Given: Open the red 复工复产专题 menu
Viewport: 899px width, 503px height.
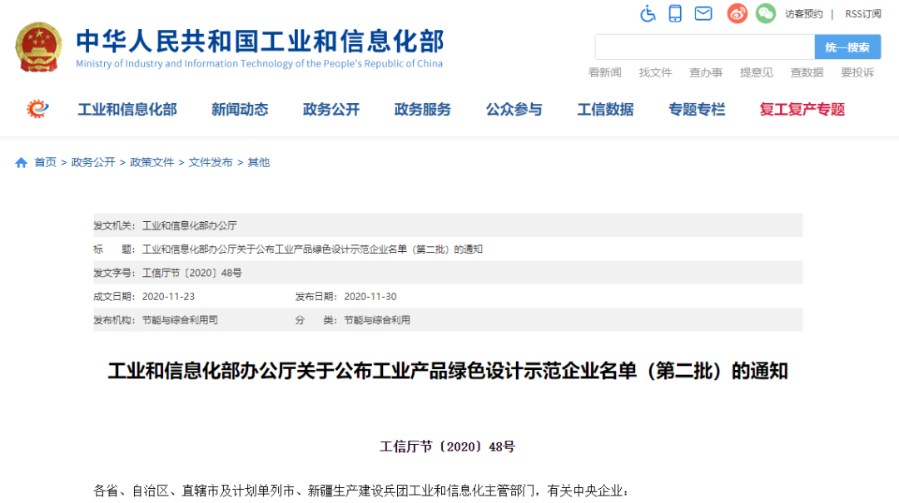Looking at the screenshot, I should click(802, 110).
